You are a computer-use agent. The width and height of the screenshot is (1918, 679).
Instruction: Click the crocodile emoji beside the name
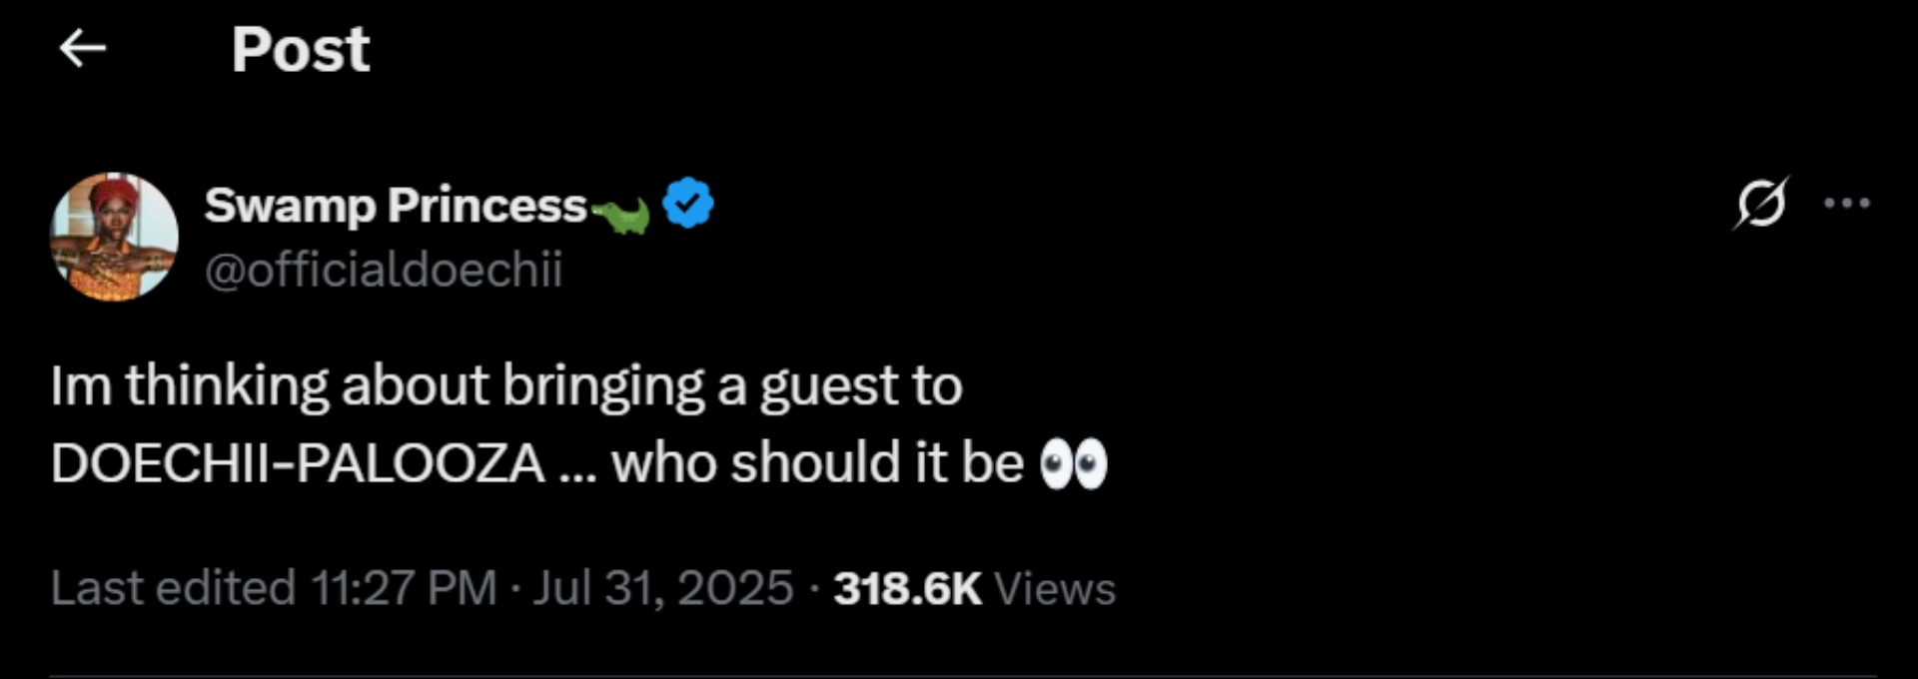621,214
